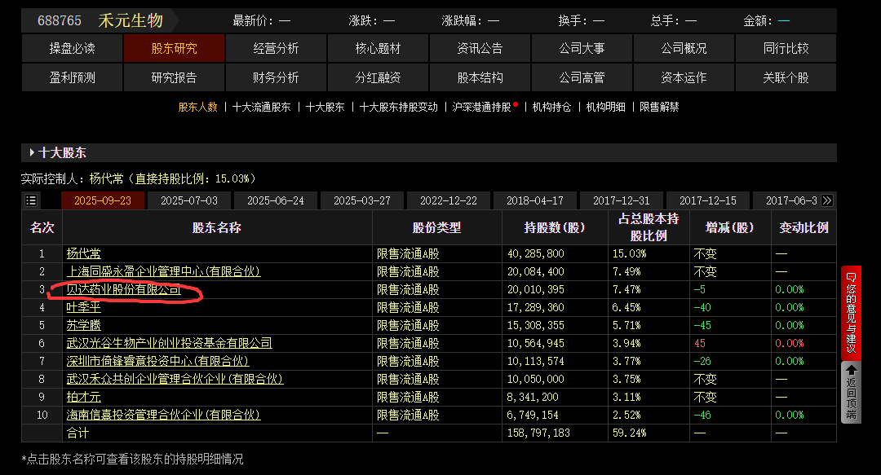Switch to the 经营分析 tab
Image resolution: width=881 pixels, height=475 pixels.
click(x=276, y=48)
